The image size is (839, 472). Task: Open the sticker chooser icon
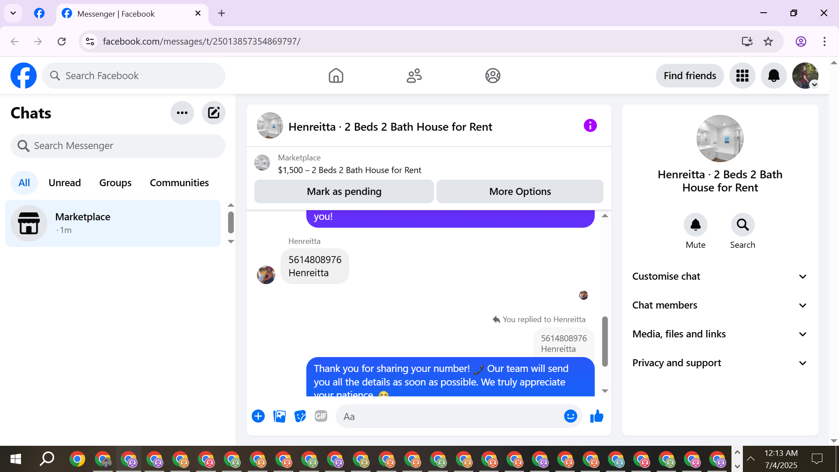click(x=300, y=416)
